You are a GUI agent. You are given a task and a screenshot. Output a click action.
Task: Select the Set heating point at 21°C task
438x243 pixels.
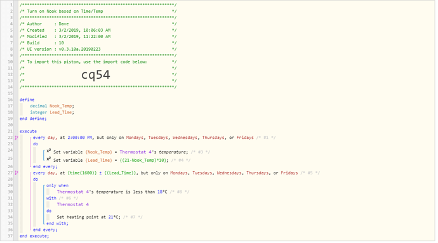[x=88, y=217]
